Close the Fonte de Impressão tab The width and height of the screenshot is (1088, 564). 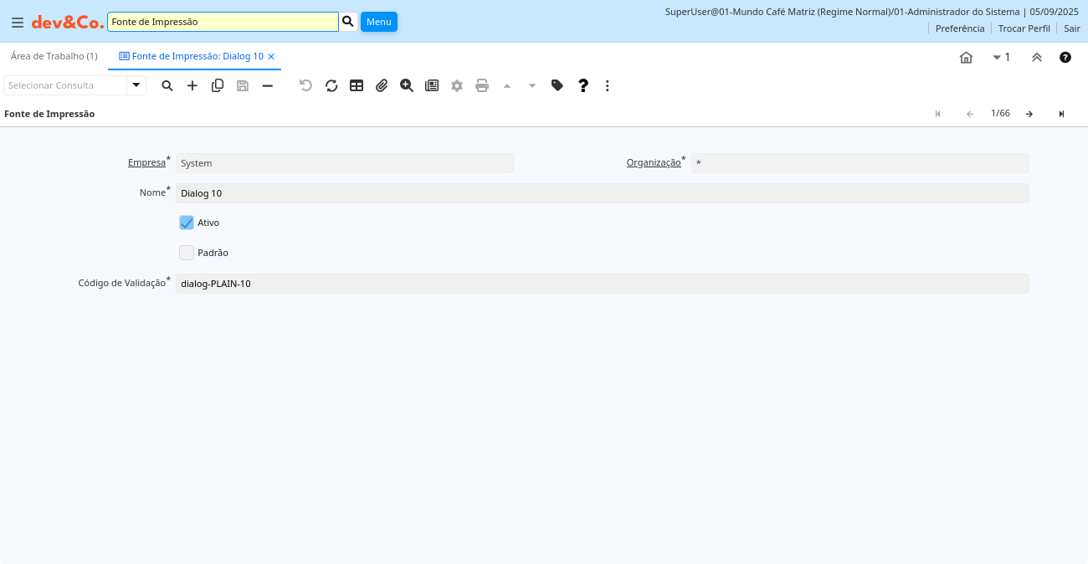point(271,57)
